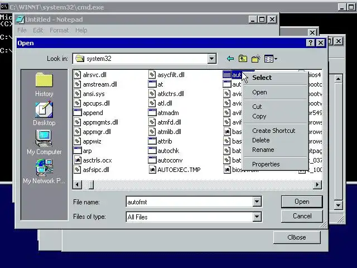Click the File name input field
The image size is (357, 268).
189,202
